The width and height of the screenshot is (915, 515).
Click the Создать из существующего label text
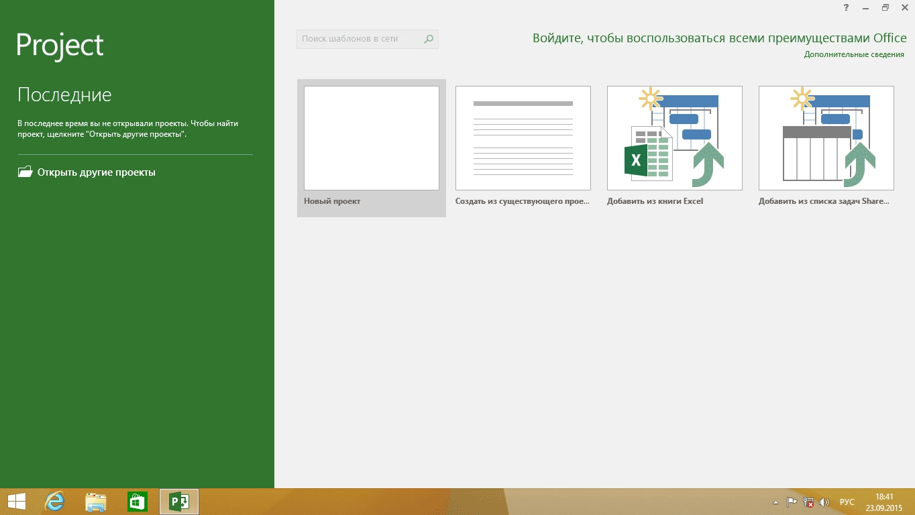pos(523,201)
